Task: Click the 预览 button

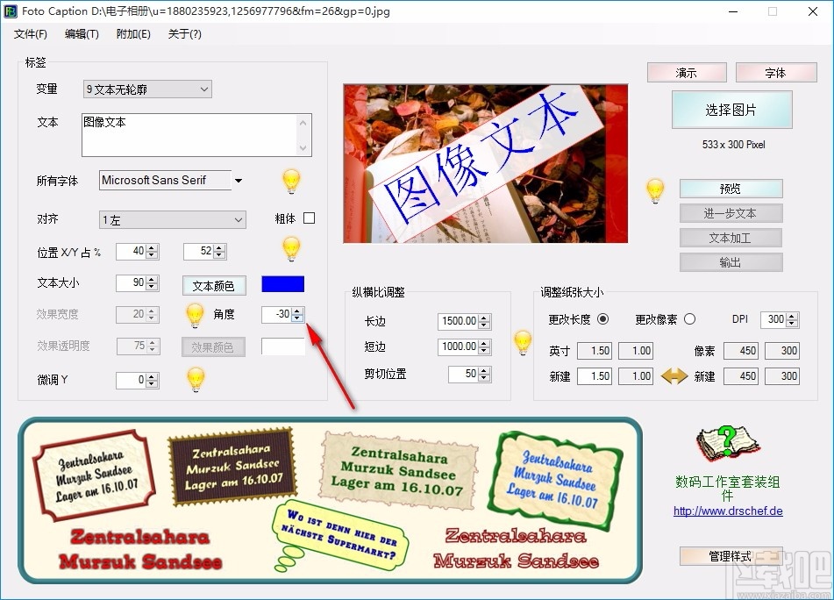Action: point(731,189)
